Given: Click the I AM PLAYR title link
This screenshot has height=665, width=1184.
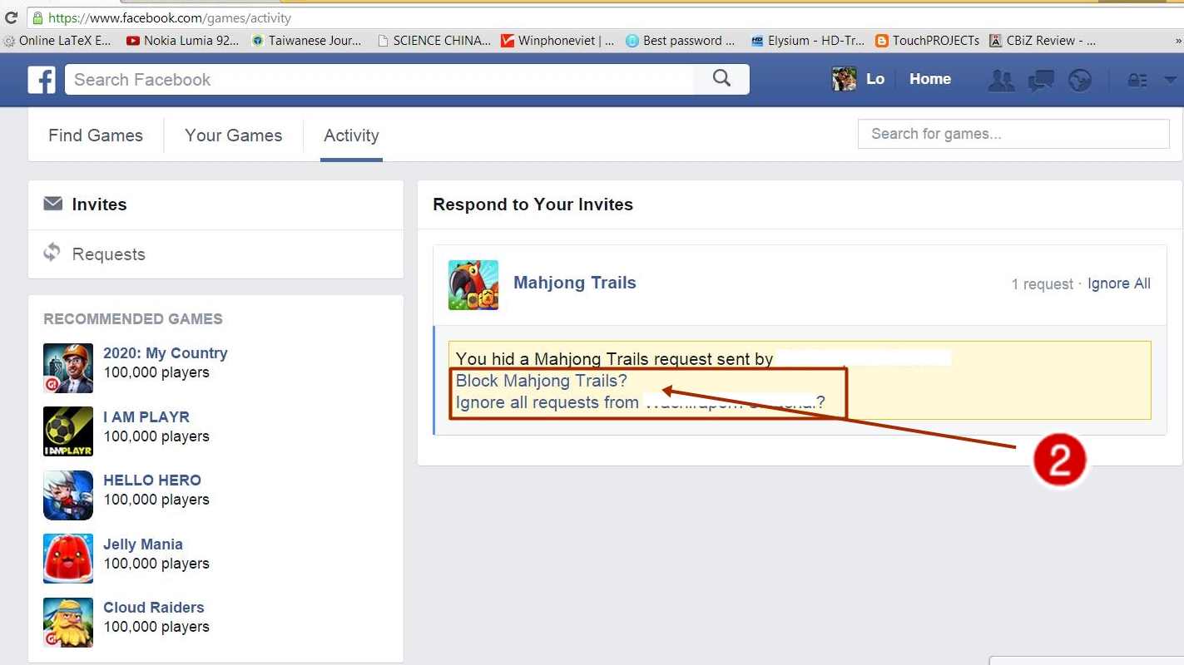Looking at the screenshot, I should click(146, 417).
